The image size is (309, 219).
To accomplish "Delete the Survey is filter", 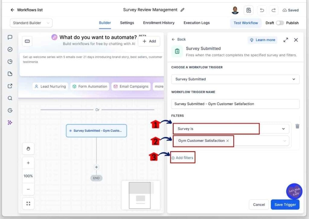I will click(x=297, y=126).
